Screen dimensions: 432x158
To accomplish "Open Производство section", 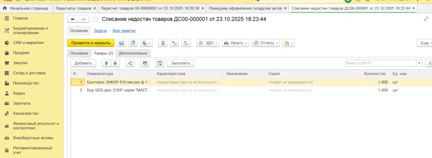I will [x=32, y=83].
